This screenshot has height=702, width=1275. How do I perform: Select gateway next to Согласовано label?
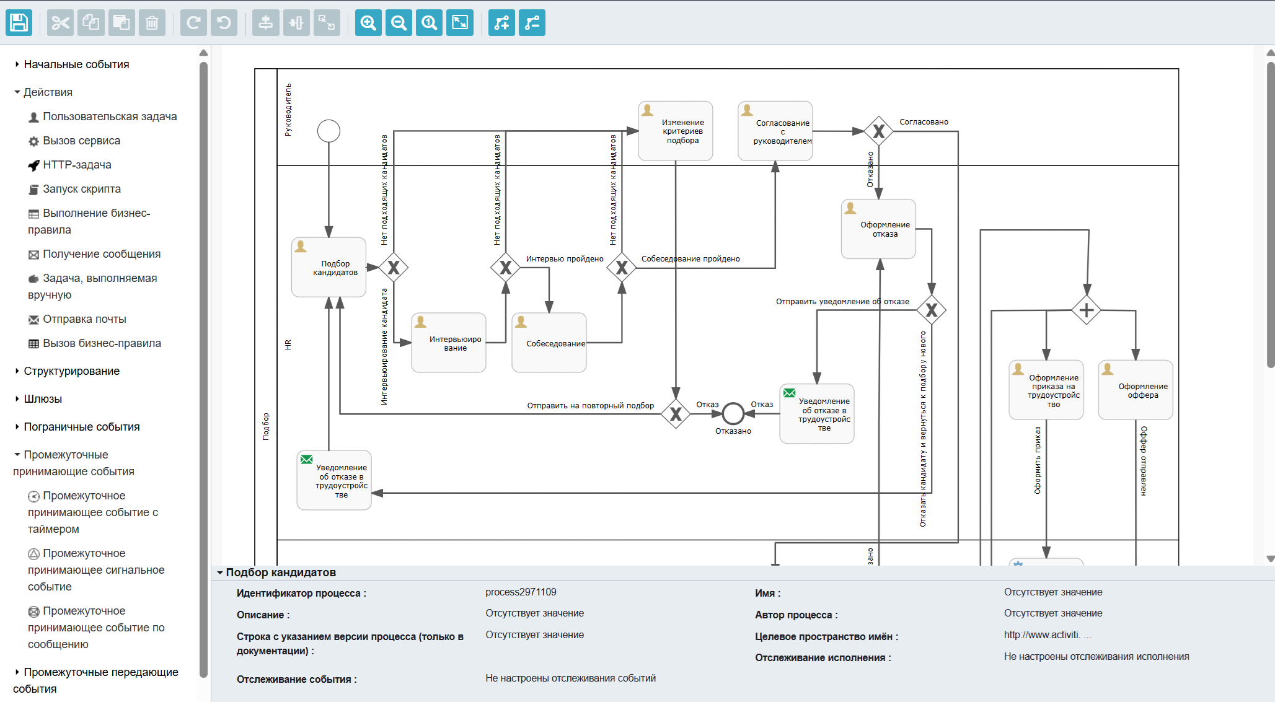click(x=878, y=131)
